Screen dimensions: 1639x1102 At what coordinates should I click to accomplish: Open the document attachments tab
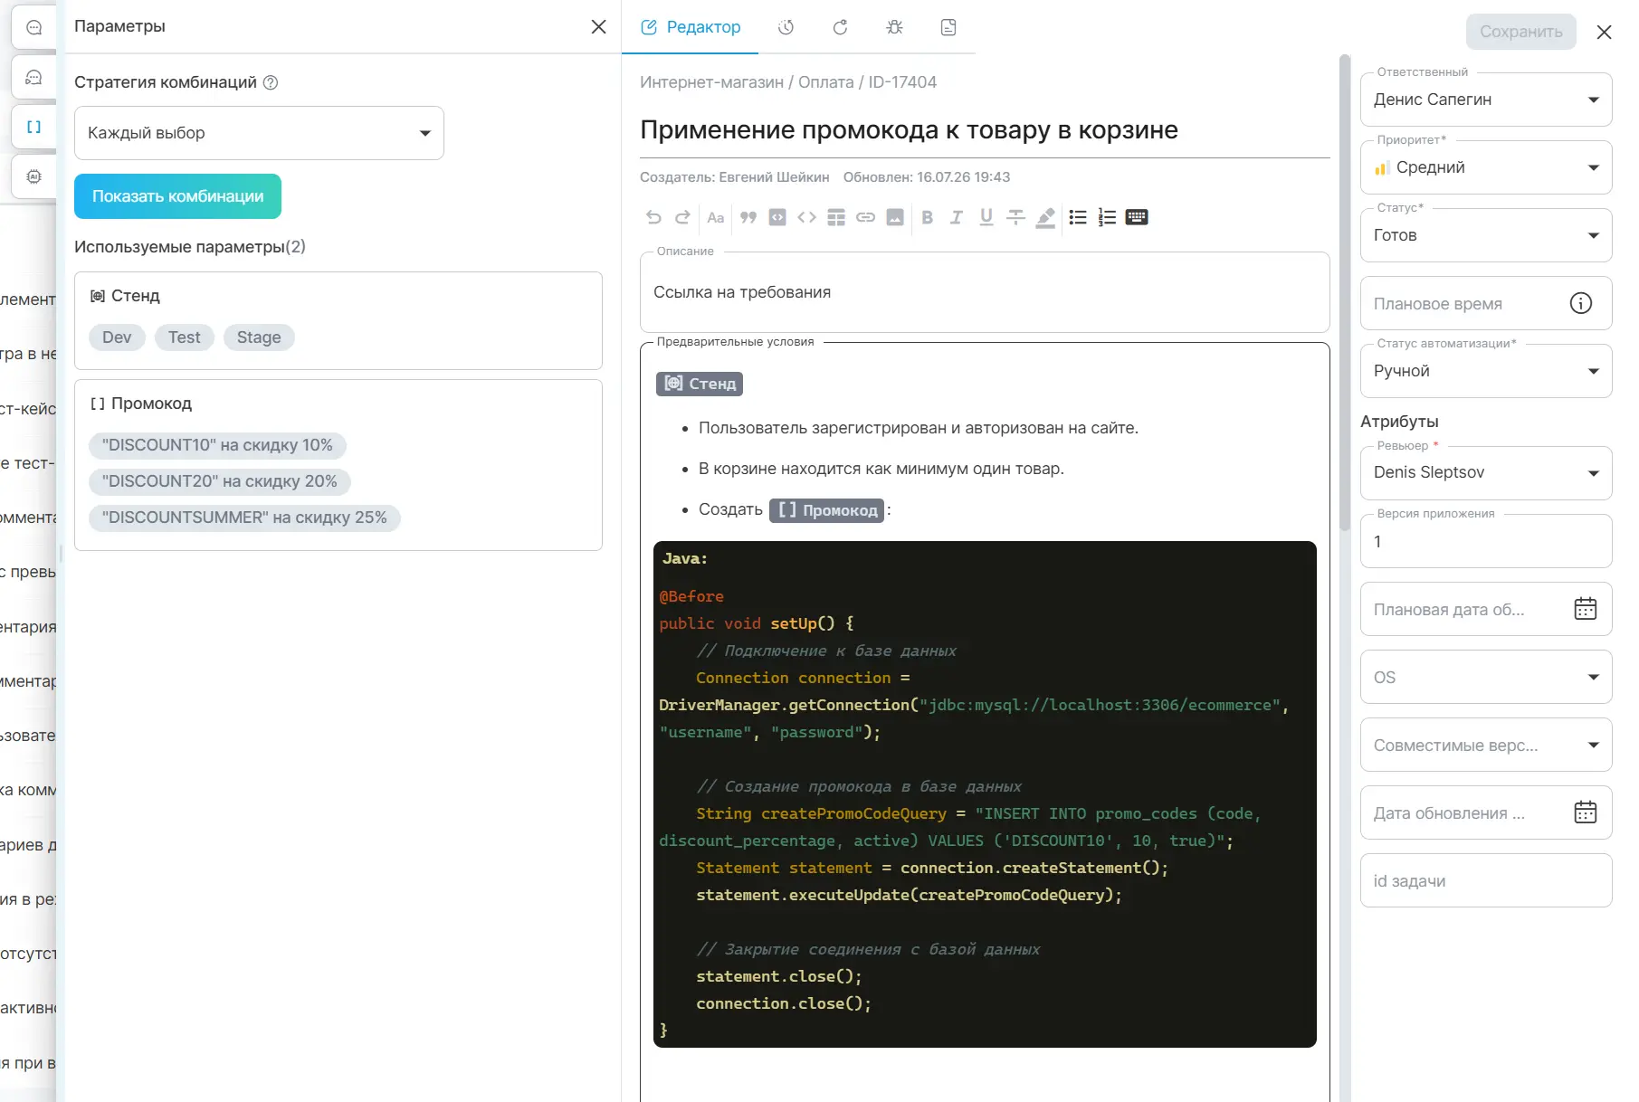point(948,27)
